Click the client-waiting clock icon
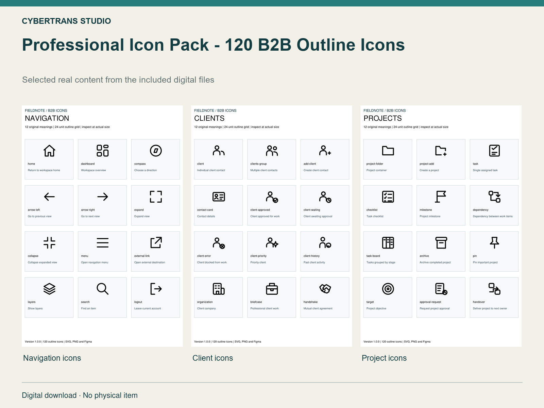The height and width of the screenshot is (408, 544). [x=325, y=197]
